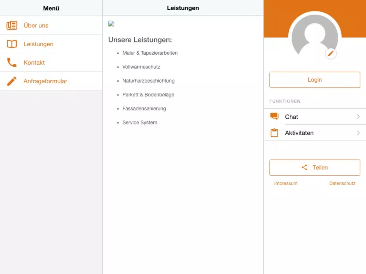Click the Unsere Leistungen heading
Image resolution: width=366 pixels, height=274 pixels.
140,40
